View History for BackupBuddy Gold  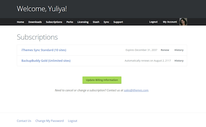(179, 61)
